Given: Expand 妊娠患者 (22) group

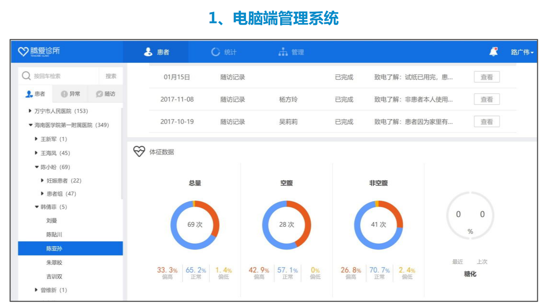Looking at the screenshot, I should [x=42, y=180].
